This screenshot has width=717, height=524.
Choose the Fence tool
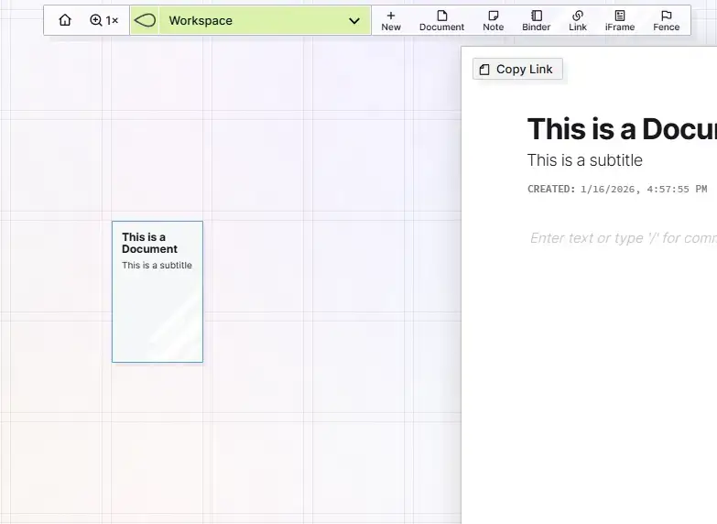(666, 20)
